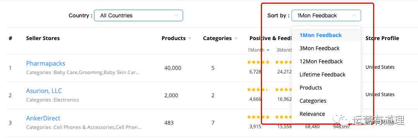Click Asurion 1-month star rating
Viewport: 418px width, 139px height.
point(258,90)
